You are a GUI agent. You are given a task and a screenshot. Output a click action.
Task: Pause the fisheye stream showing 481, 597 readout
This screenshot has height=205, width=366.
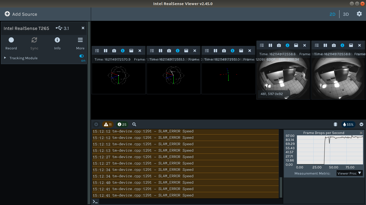pos(270,45)
